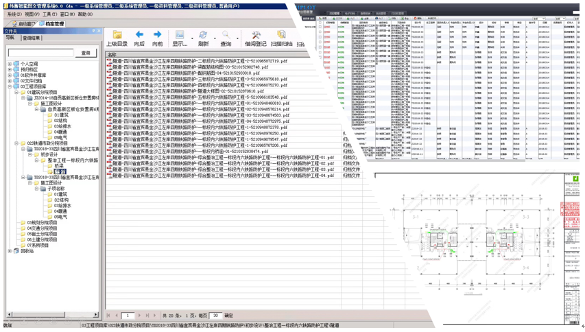Image resolution: width=585 pixels, height=332 pixels.
Task: Switch to the 查询结果 tab
Action: tap(32, 38)
